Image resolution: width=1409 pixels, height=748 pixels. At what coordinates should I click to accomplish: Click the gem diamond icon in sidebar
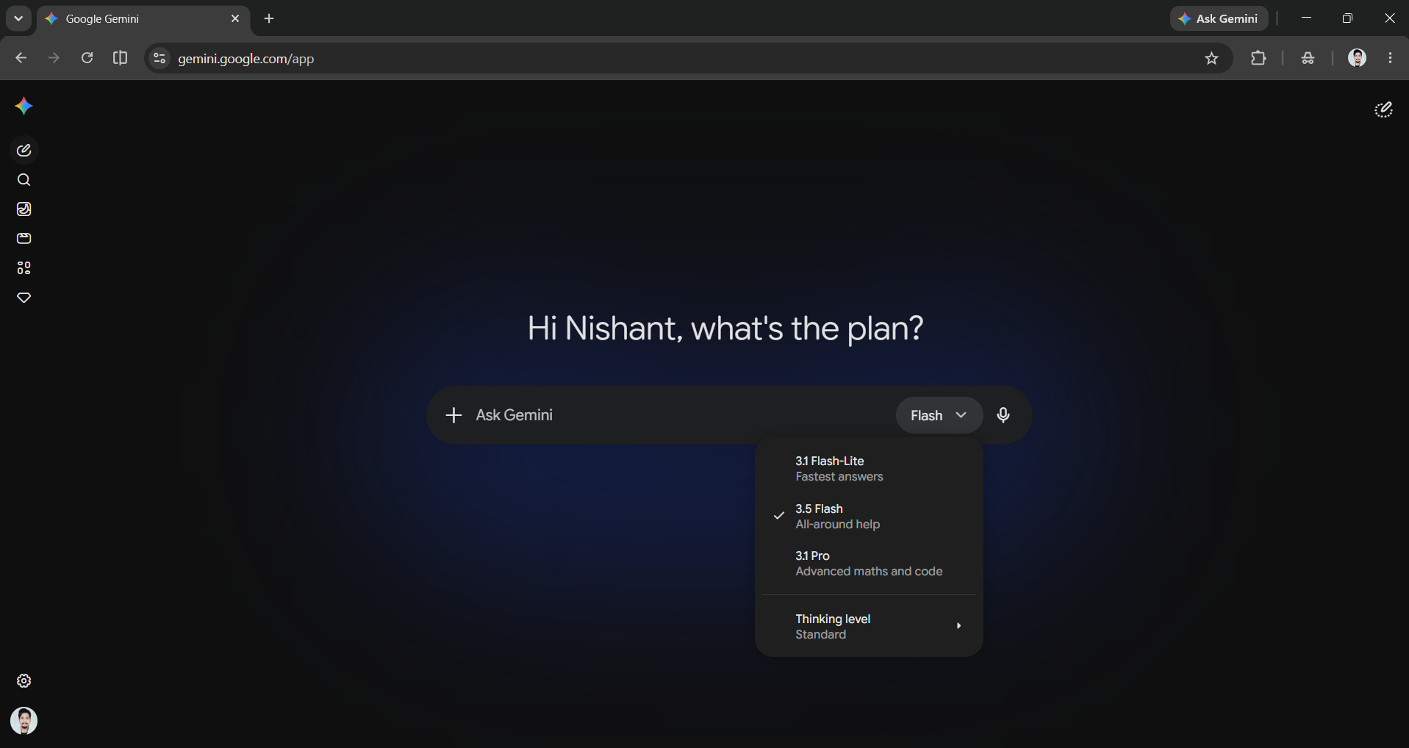pos(24,298)
